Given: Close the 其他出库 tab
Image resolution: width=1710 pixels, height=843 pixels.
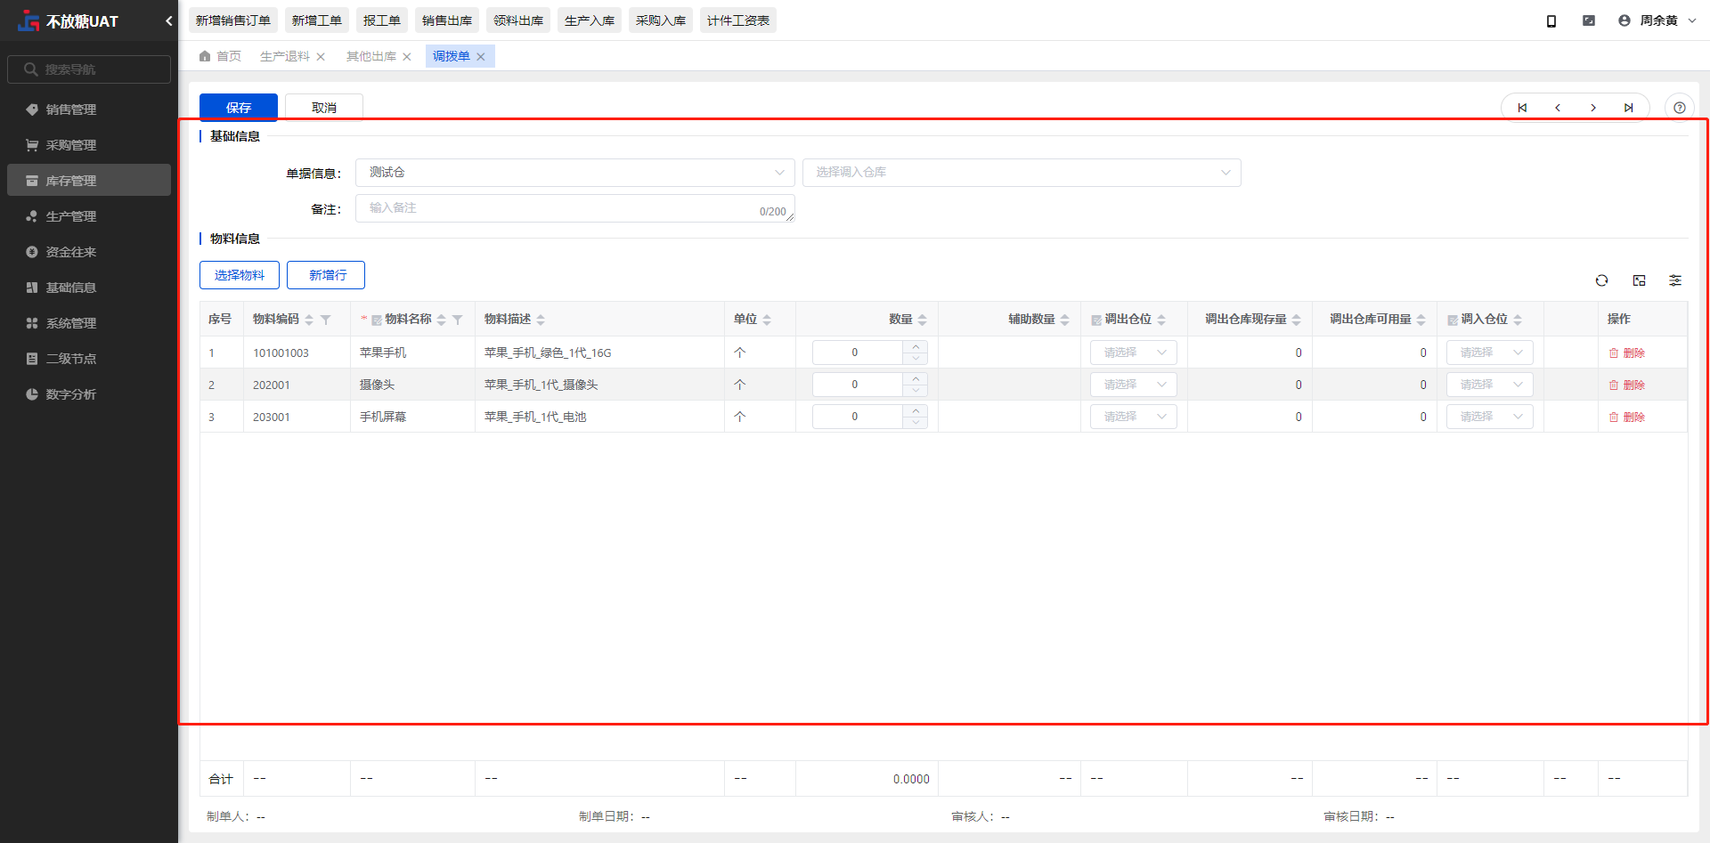Looking at the screenshot, I should (407, 57).
